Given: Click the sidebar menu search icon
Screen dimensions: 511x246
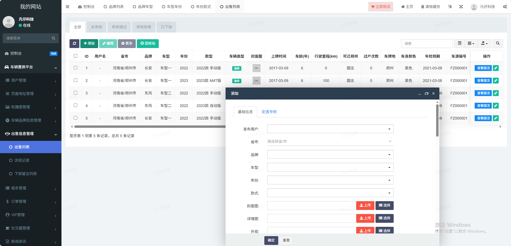Looking at the screenshot, I should 53,38.
